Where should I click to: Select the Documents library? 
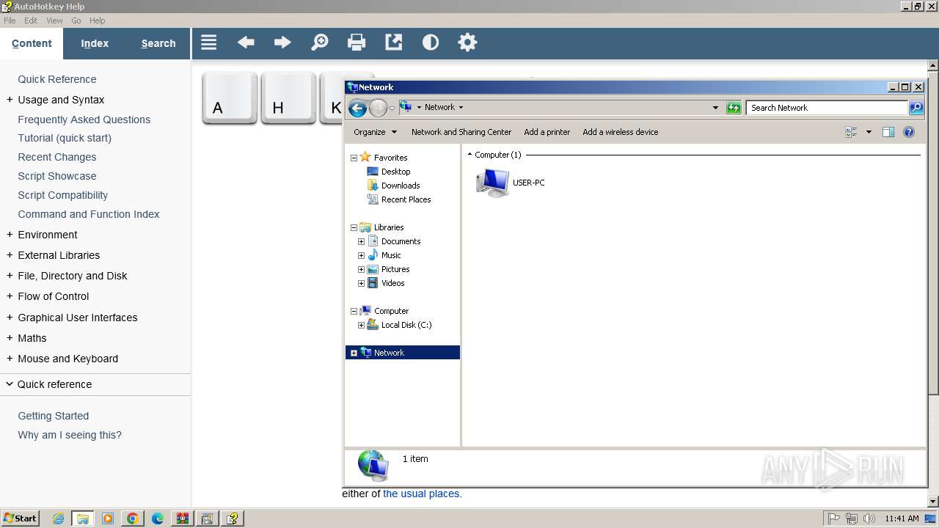click(401, 241)
